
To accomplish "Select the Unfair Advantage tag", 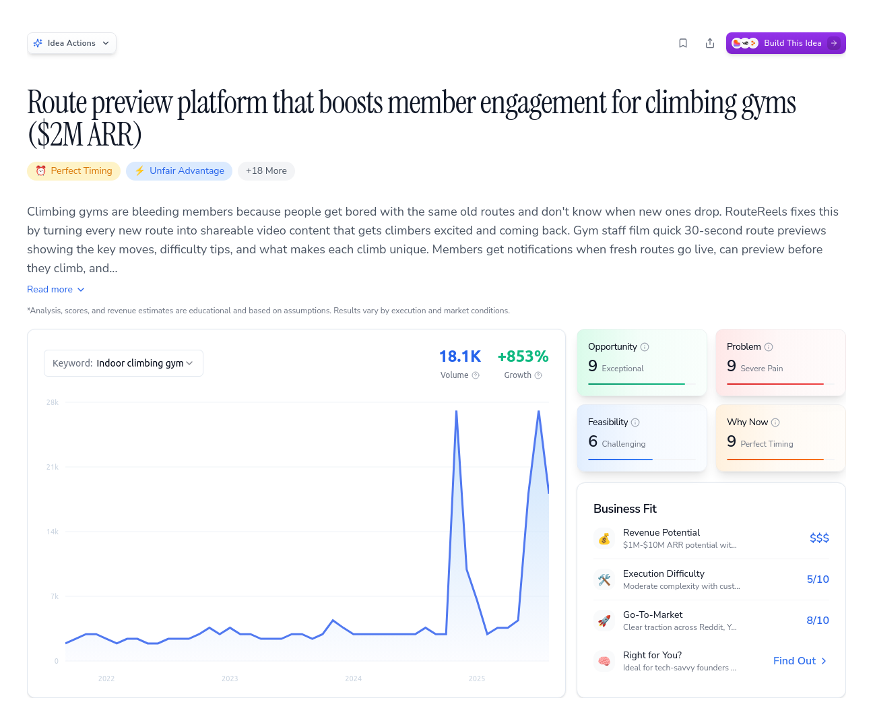I will [179, 170].
